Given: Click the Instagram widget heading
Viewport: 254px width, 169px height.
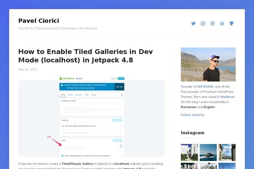Looking at the screenshot, I should (x=193, y=133).
